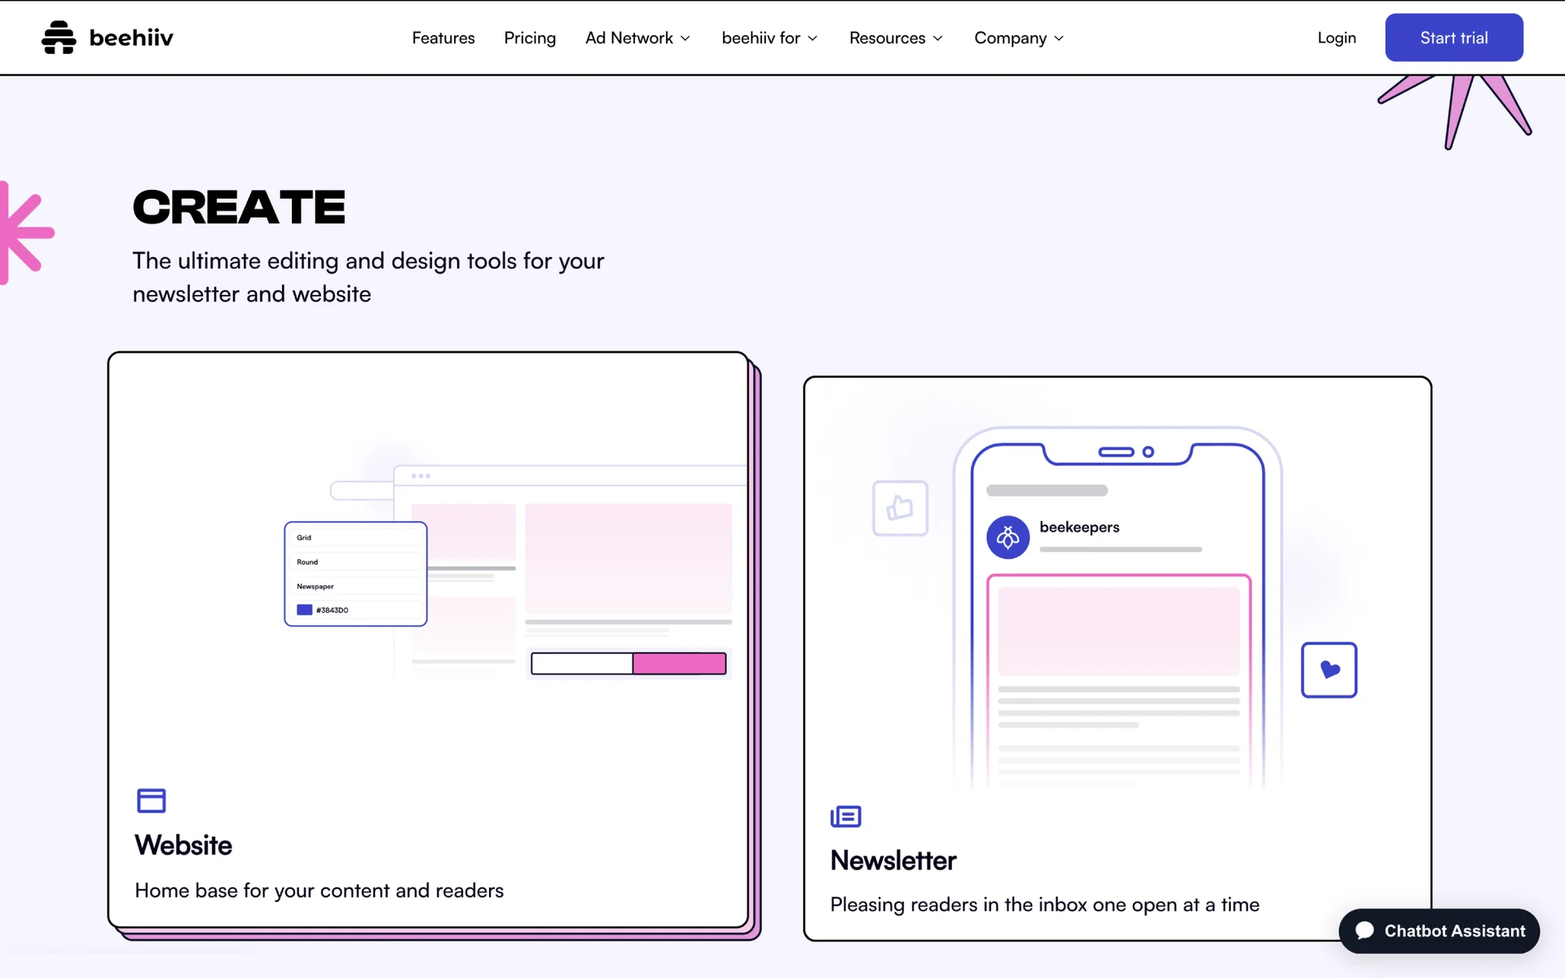Open the Company menu chevron
This screenshot has width=1565, height=978.
(x=1059, y=38)
